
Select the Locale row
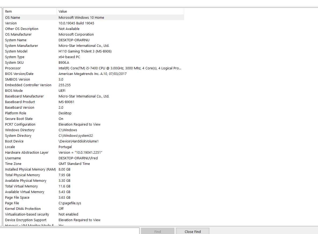click(94, 147)
